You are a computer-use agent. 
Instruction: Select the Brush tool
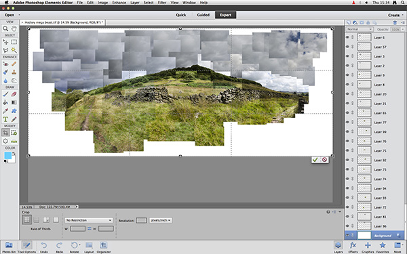coord(5,94)
